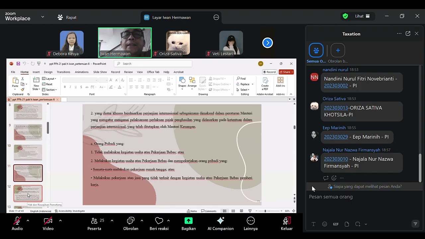Start camera with the Video button

click(48, 224)
